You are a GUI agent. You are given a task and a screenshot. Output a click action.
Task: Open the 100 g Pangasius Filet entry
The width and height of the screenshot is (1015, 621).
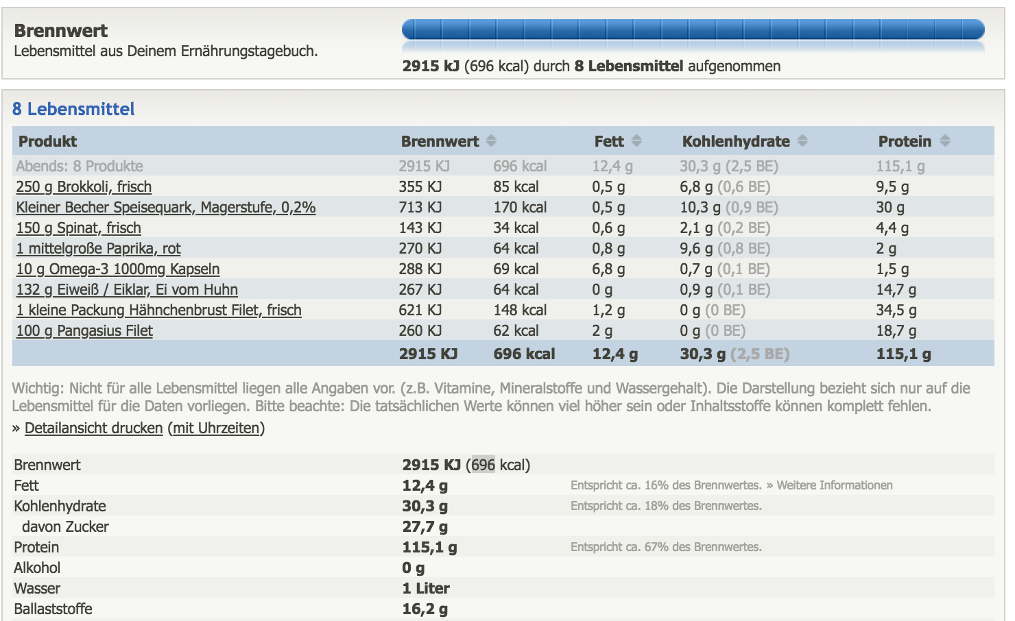(84, 330)
